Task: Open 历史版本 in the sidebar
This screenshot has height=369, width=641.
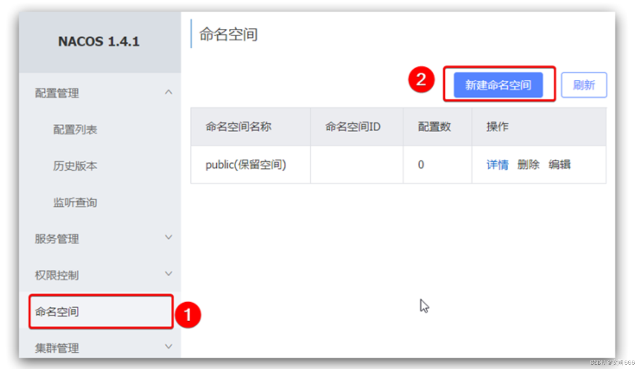Action: tap(75, 166)
